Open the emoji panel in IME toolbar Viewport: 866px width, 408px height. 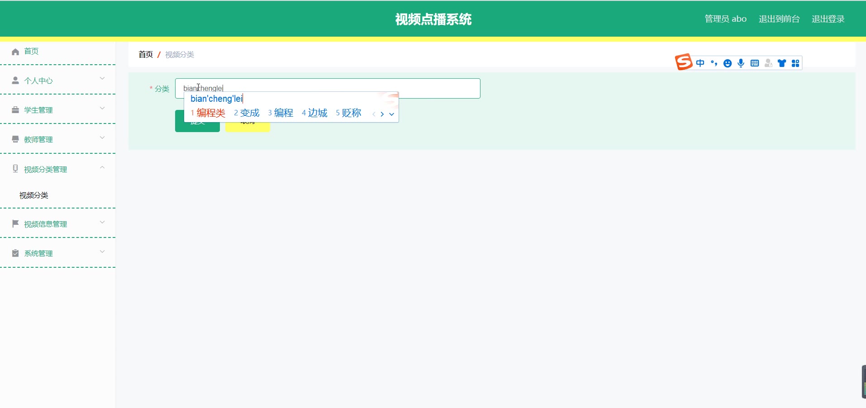point(728,63)
